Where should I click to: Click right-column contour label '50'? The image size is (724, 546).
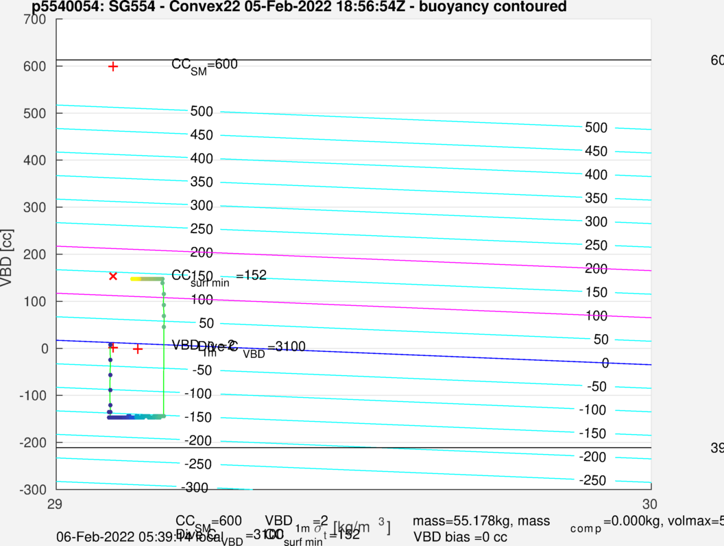point(601,340)
